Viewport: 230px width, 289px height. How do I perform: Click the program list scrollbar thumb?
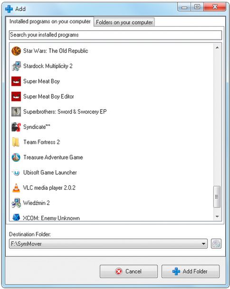[x=217, y=197]
